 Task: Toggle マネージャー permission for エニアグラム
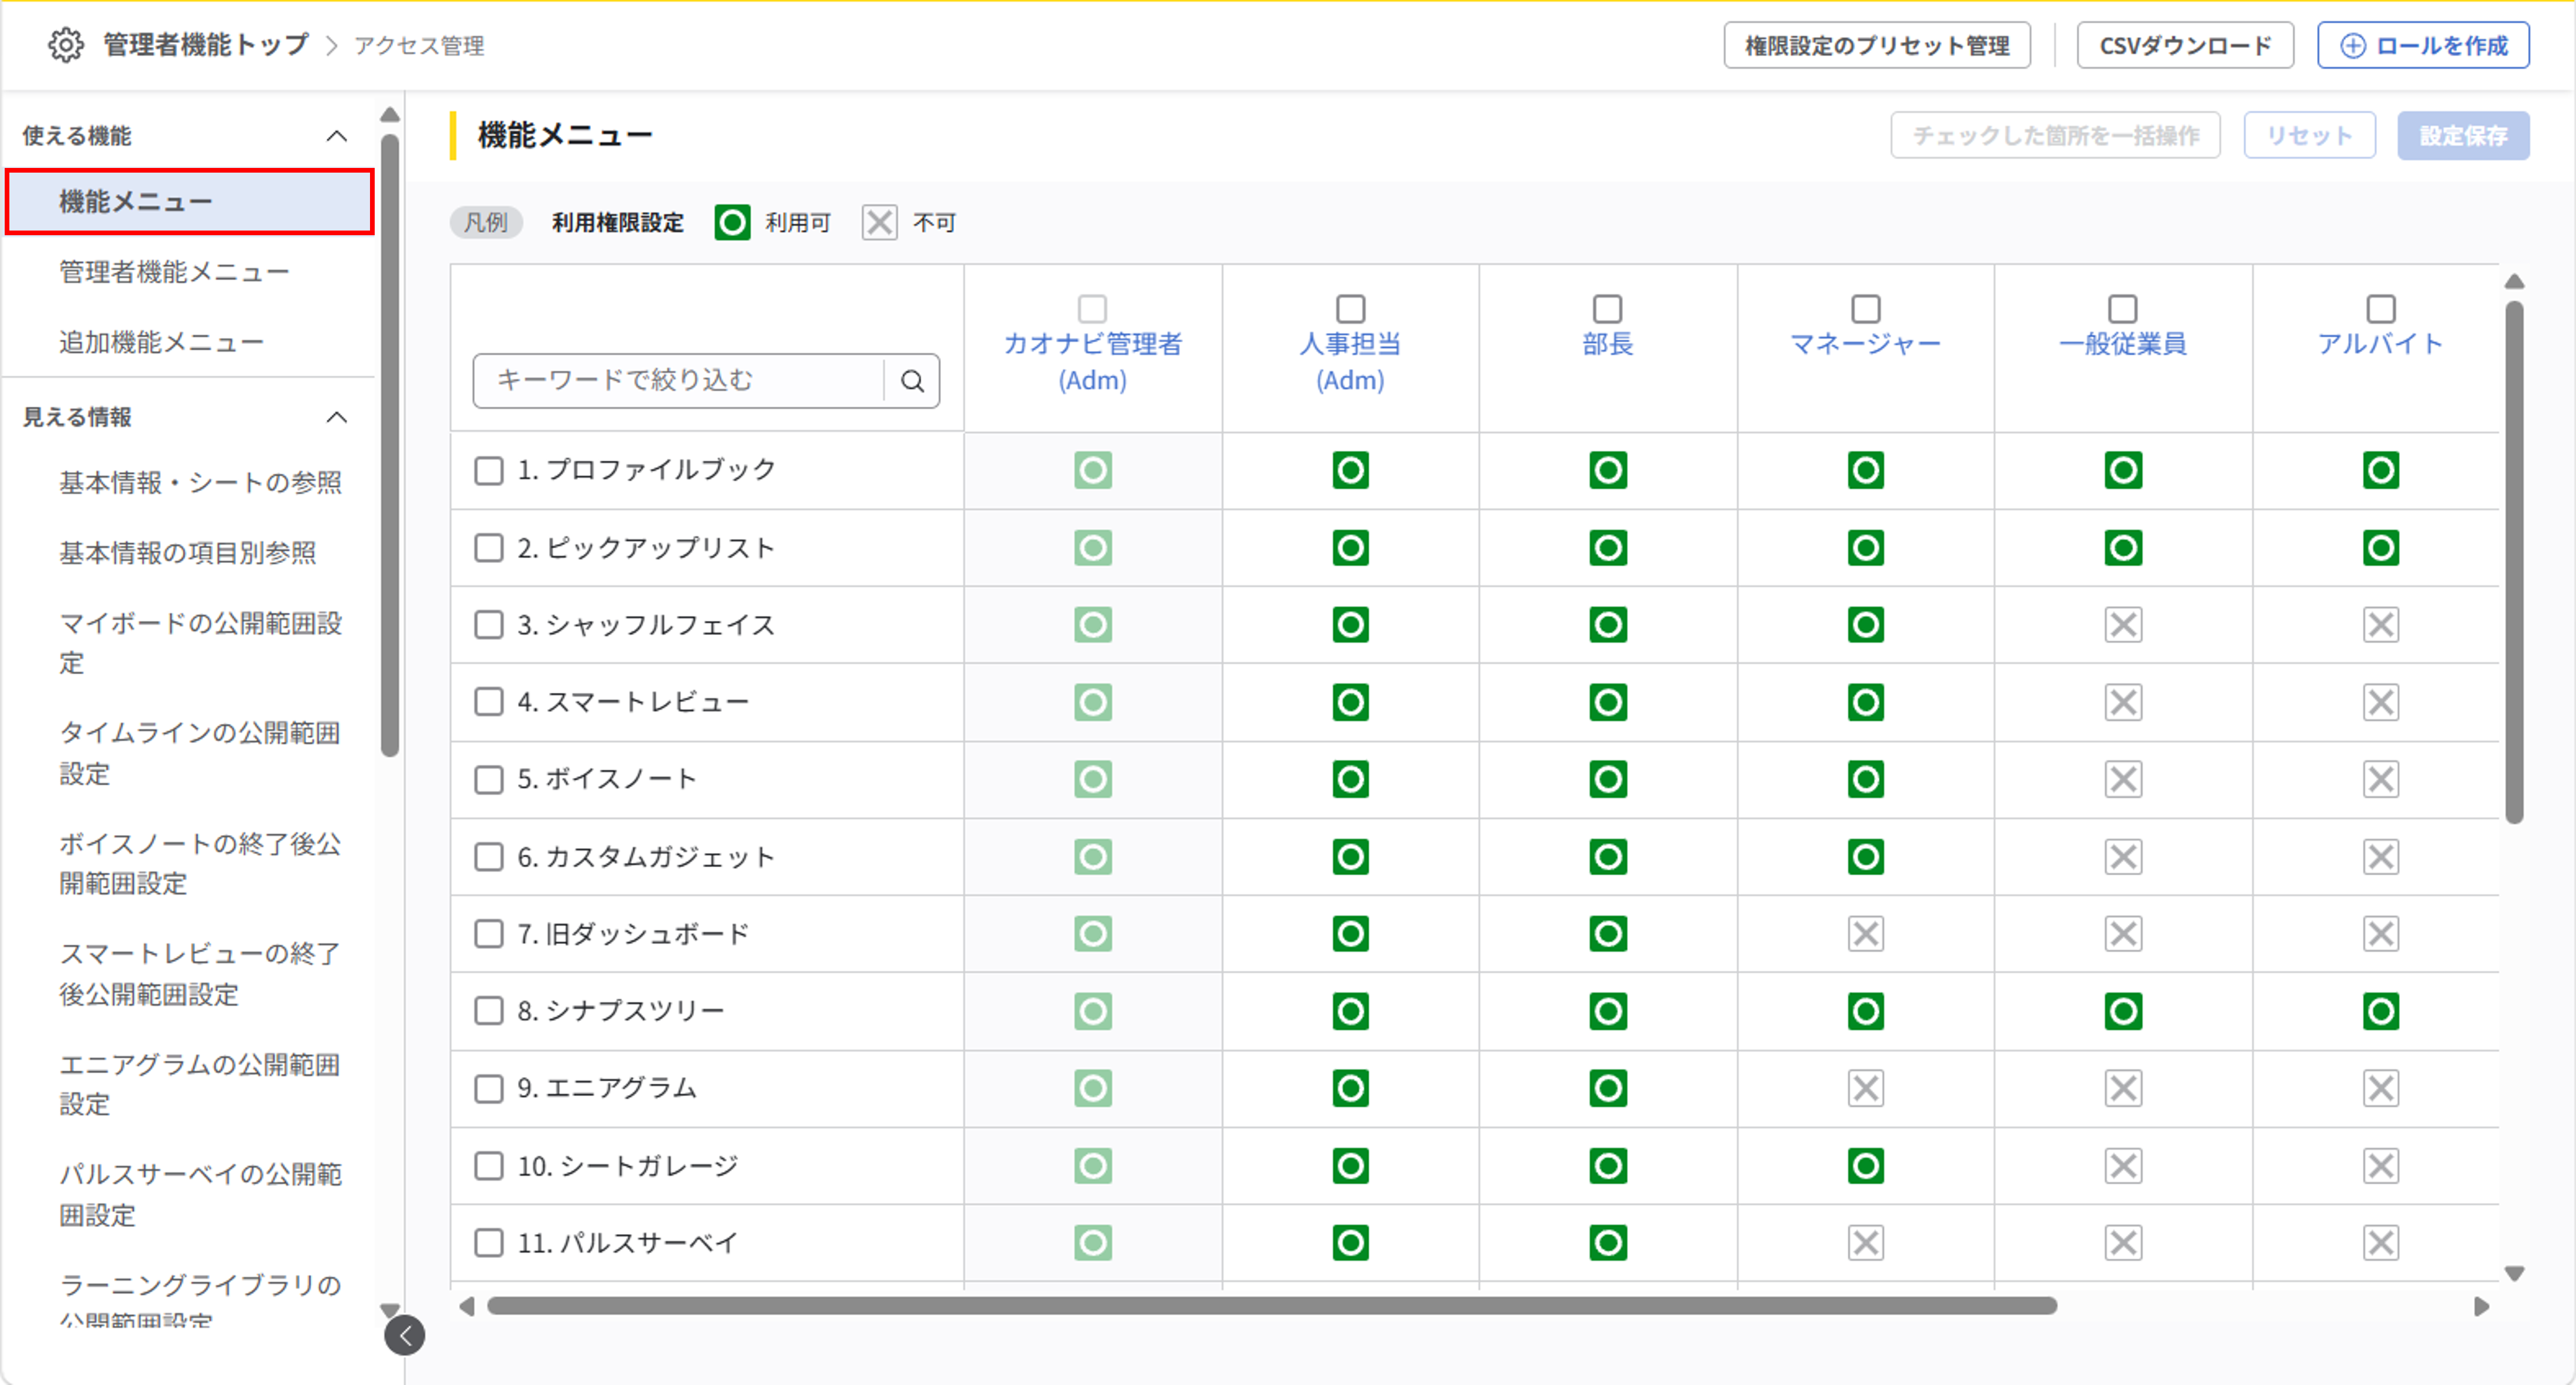[1866, 1088]
